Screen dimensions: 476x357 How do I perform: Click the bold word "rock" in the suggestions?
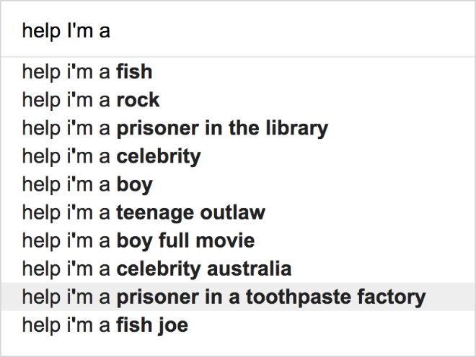pos(138,100)
